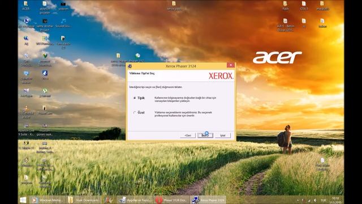Close the Xerox Phaser 3124 installer window

[230, 65]
